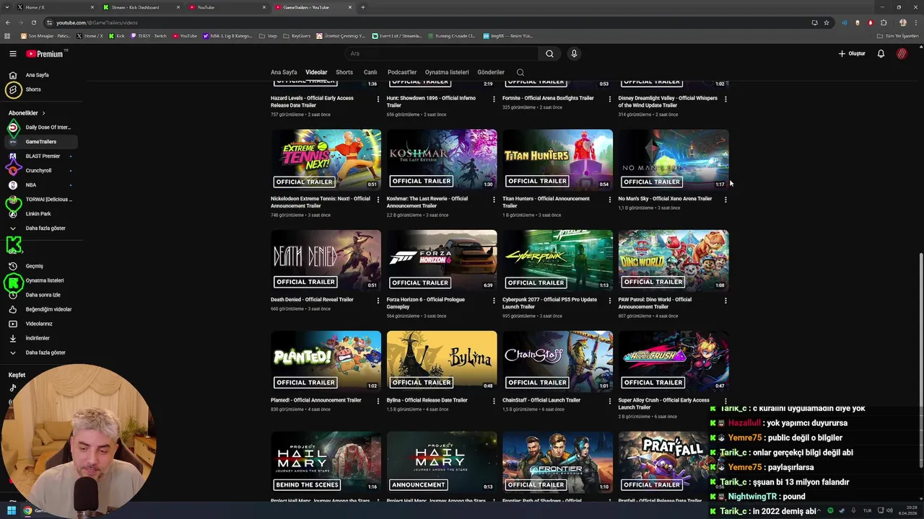Open options menu for Titan Hunters trailer
Image resolution: width=924 pixels, height=519 pixels.
click(x=609, y=200)
